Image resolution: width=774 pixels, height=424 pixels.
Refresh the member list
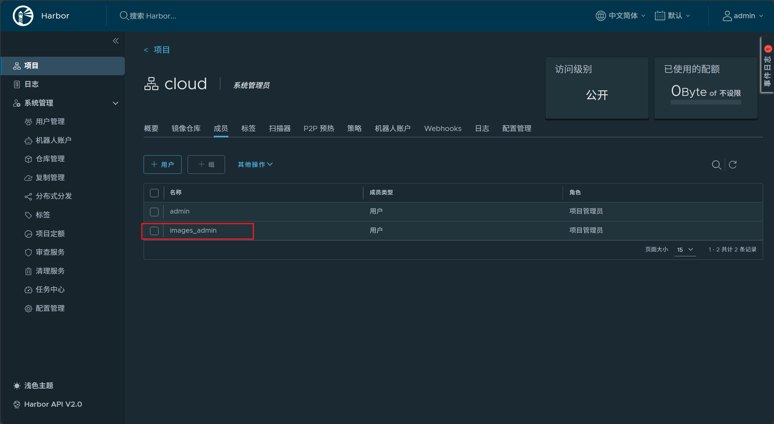pos(733,165)
